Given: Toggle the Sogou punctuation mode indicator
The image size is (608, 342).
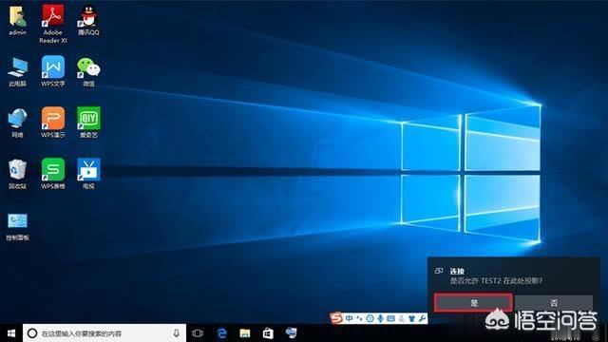Looking at the screenshot, I should click(359, 318).
